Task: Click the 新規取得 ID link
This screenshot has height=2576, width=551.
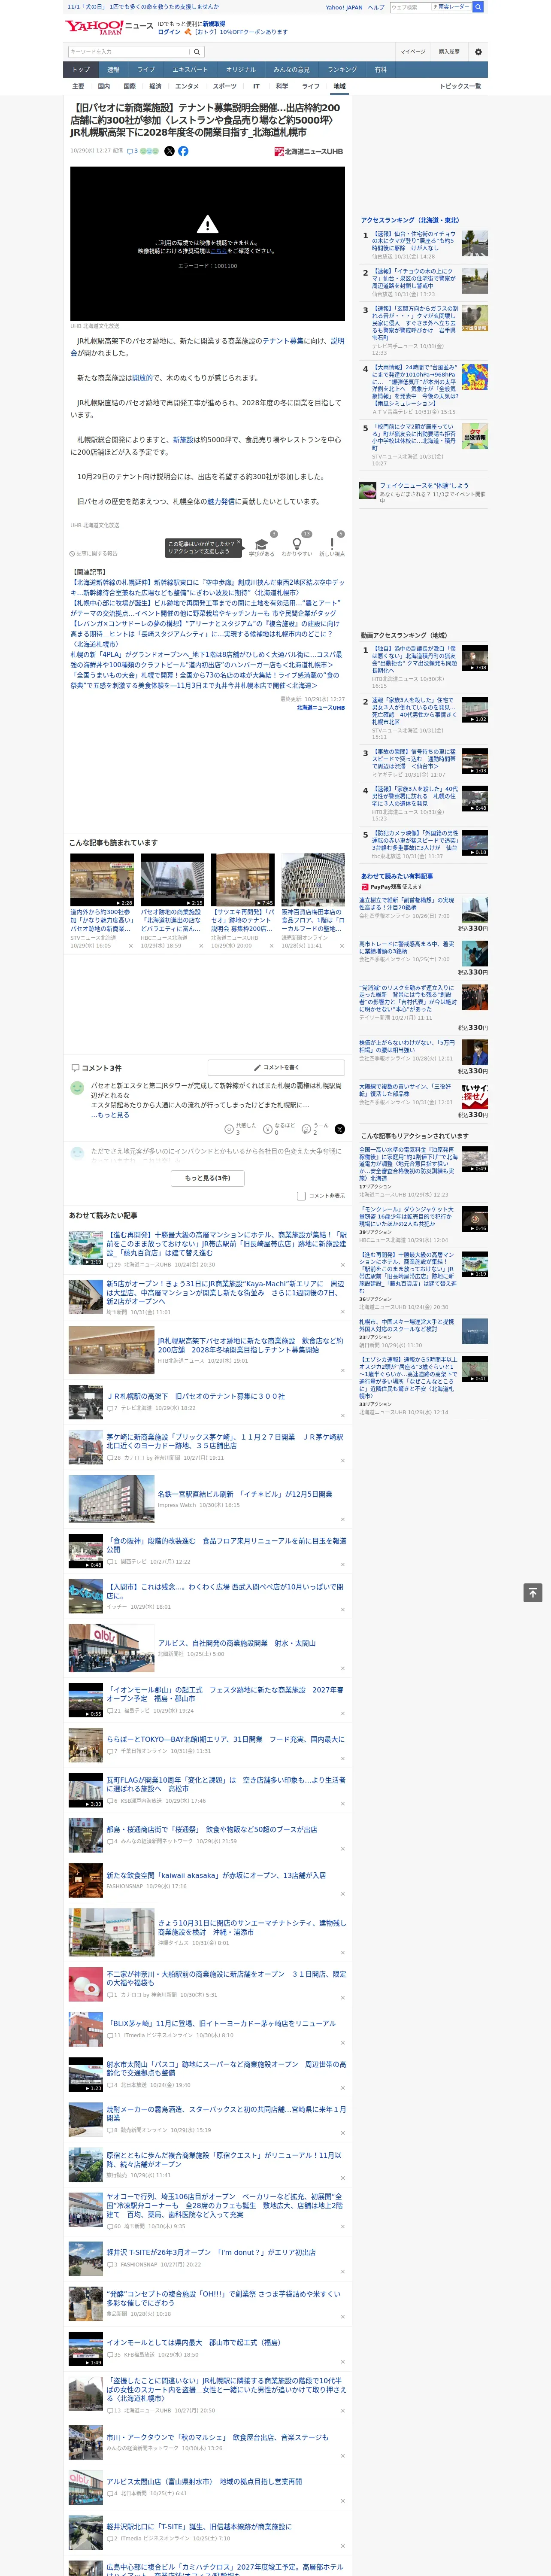Action: [214, 23]
